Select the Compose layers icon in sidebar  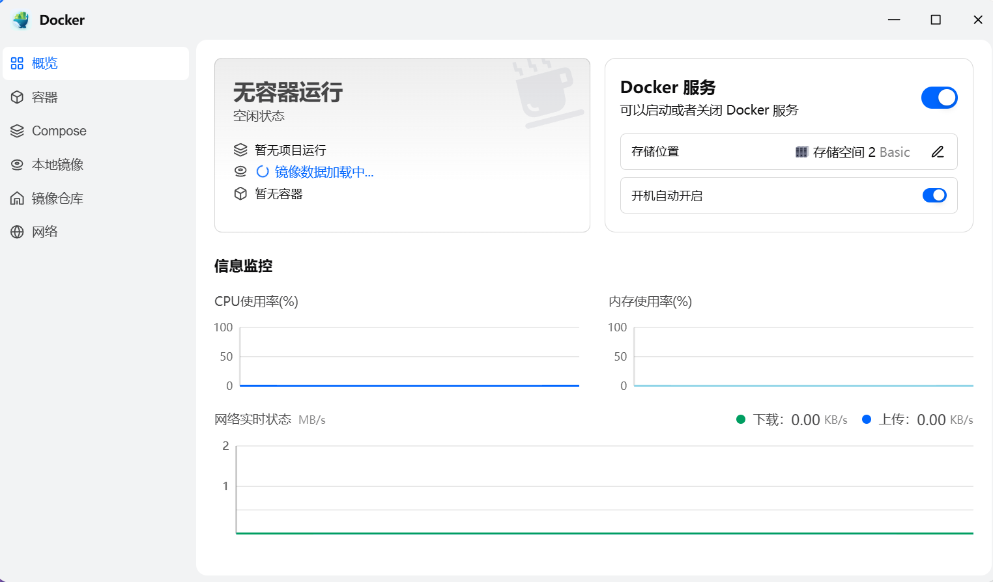[17, 130]
